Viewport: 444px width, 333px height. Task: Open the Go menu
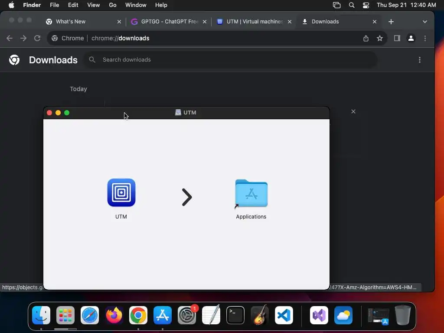coord(113,5)
